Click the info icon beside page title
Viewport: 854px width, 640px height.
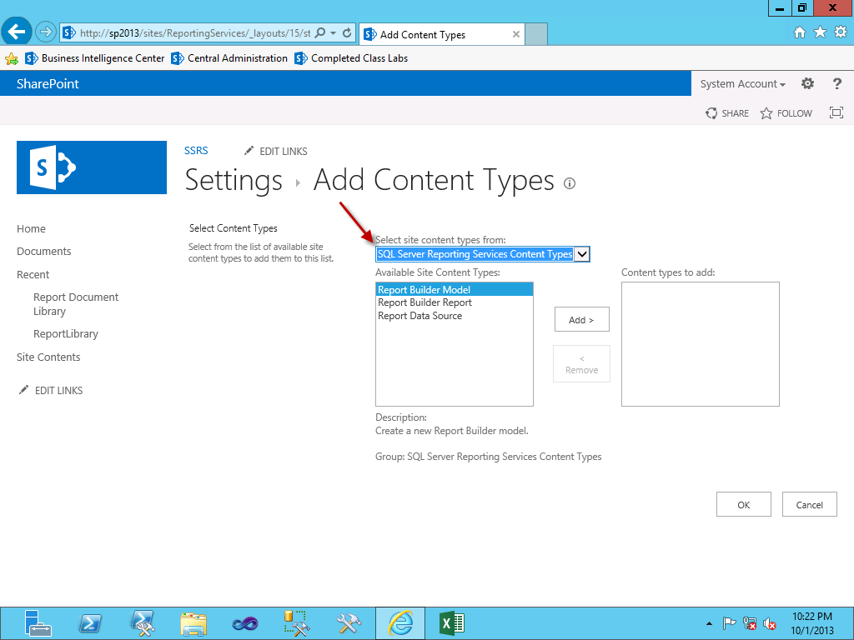(569, 183)
